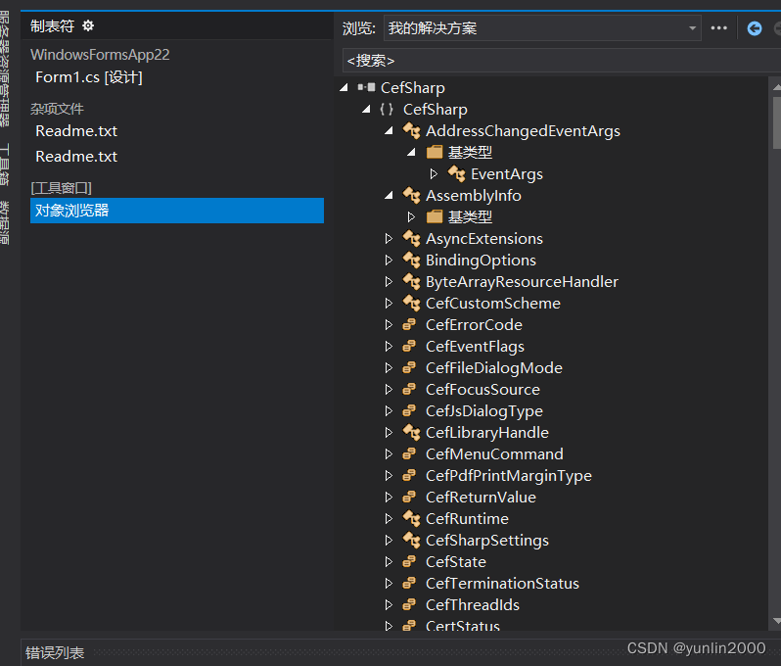Viewport: 781px width, 666px height.
Task: Click the AddressChangedEventArgs class icon
Action: 411,130
